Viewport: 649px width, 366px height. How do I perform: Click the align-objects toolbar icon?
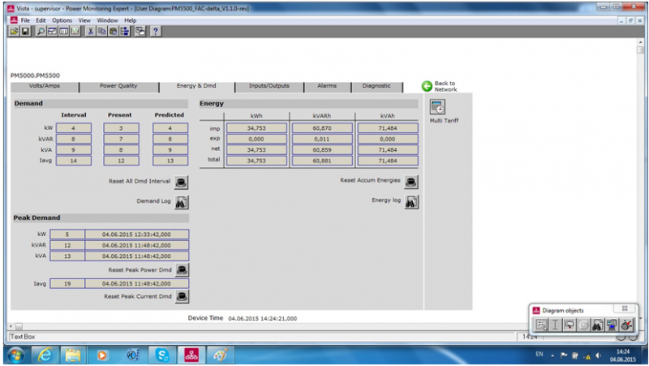125,32
